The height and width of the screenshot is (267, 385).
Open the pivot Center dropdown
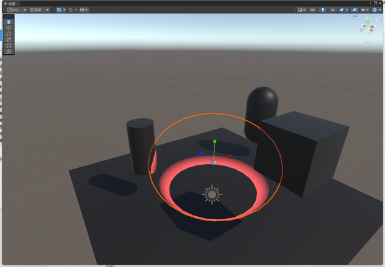[17, 10]
